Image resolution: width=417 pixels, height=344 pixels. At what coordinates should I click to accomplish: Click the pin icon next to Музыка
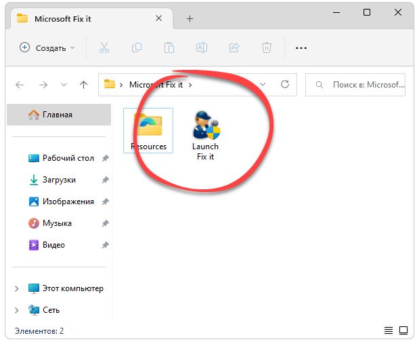[106, 223]
